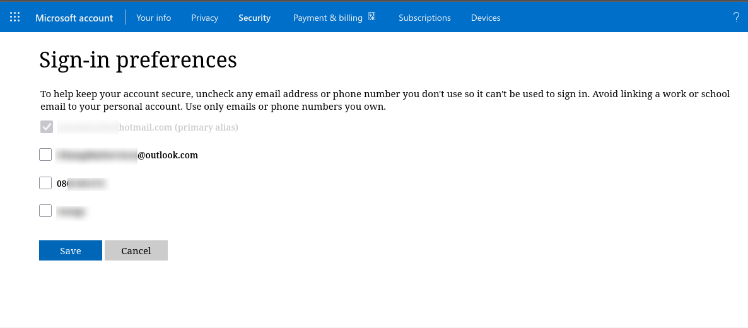The image size is (748, 328).
Task: Open the Microsoft apps launcher grid
Action: [x=15, y=18]
